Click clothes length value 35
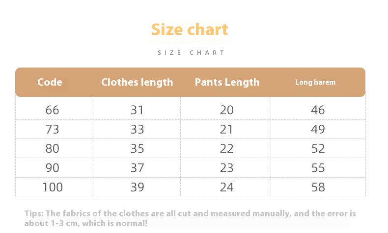This screenshot has width=388, height=233. coord(137,148)
